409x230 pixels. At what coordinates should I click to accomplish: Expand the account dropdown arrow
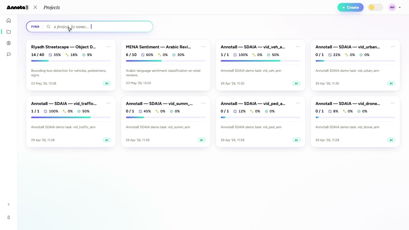(400, 7)
